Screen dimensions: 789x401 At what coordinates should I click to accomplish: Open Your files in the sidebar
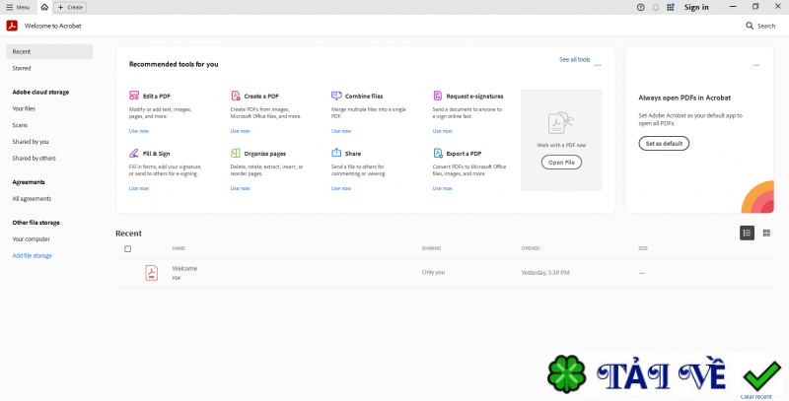(24, 108)
